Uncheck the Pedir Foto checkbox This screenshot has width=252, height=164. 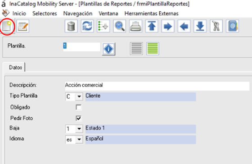point(79,118)
